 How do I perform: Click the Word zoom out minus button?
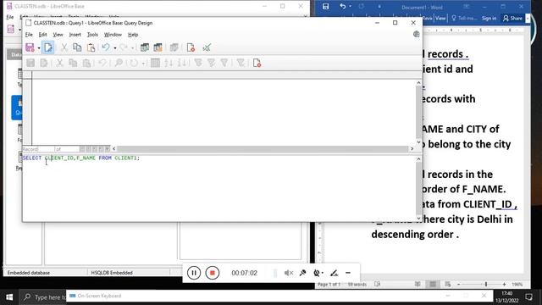coord(459,285)
